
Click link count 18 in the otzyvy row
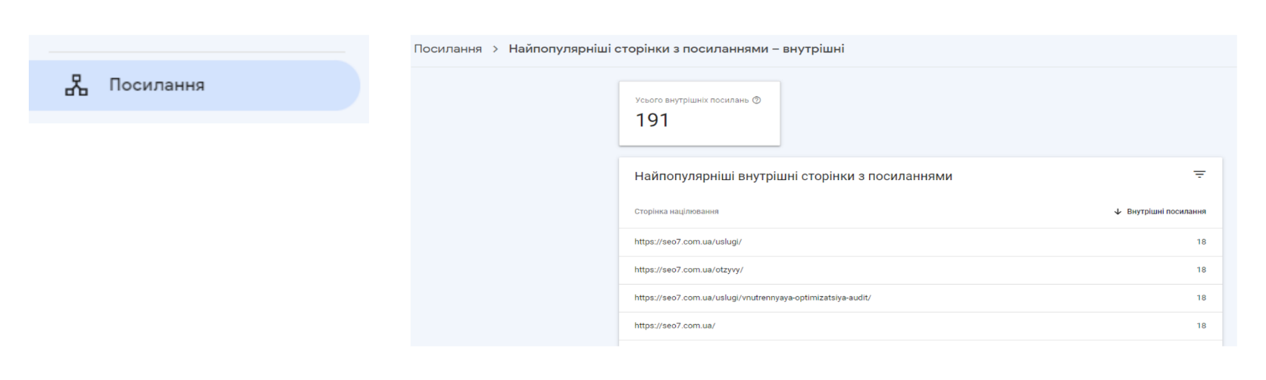[x=1201, y=270]
